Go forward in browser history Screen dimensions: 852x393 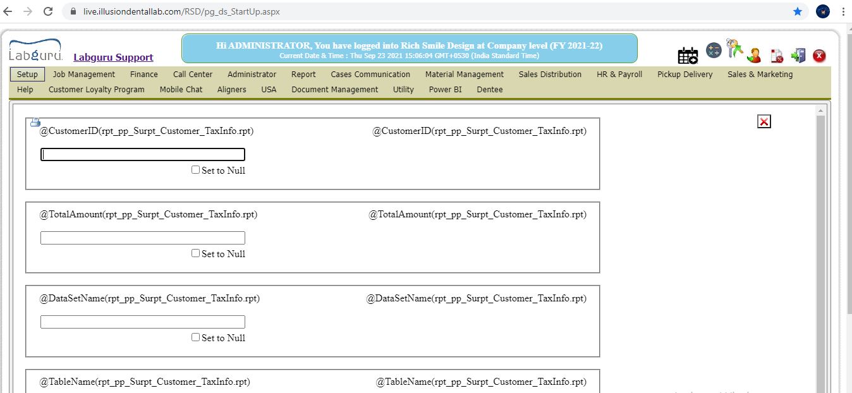(x=27, y=11)
